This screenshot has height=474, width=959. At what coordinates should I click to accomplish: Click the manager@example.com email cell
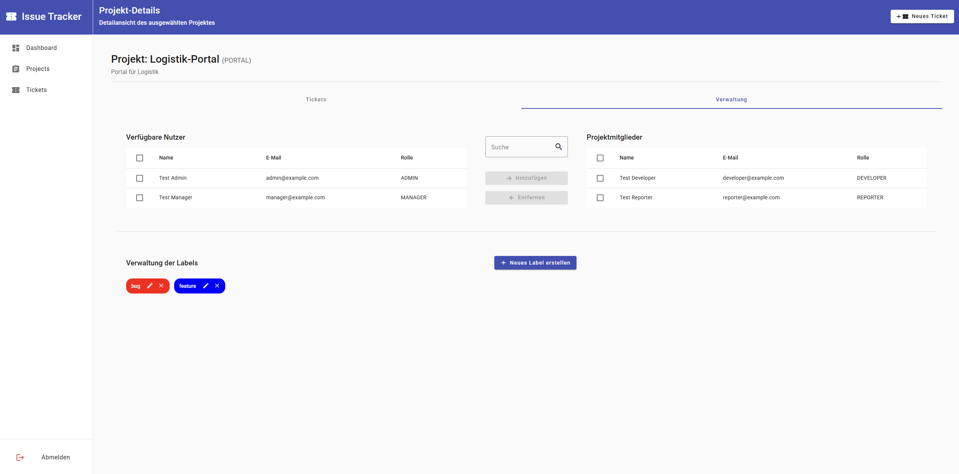click(x=295, y=198)
